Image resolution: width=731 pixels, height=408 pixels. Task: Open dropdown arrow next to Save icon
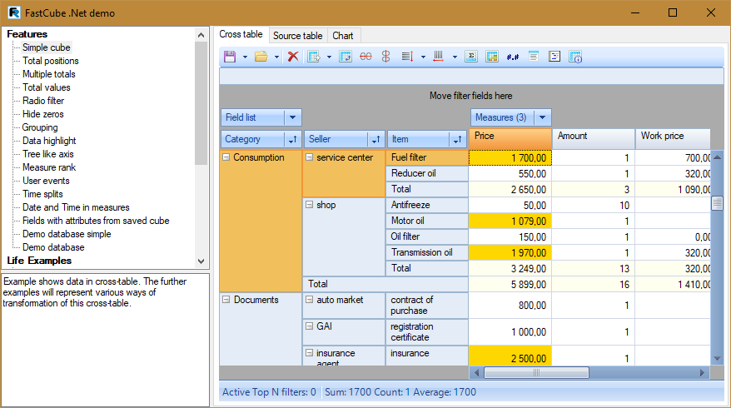[245, 57]
